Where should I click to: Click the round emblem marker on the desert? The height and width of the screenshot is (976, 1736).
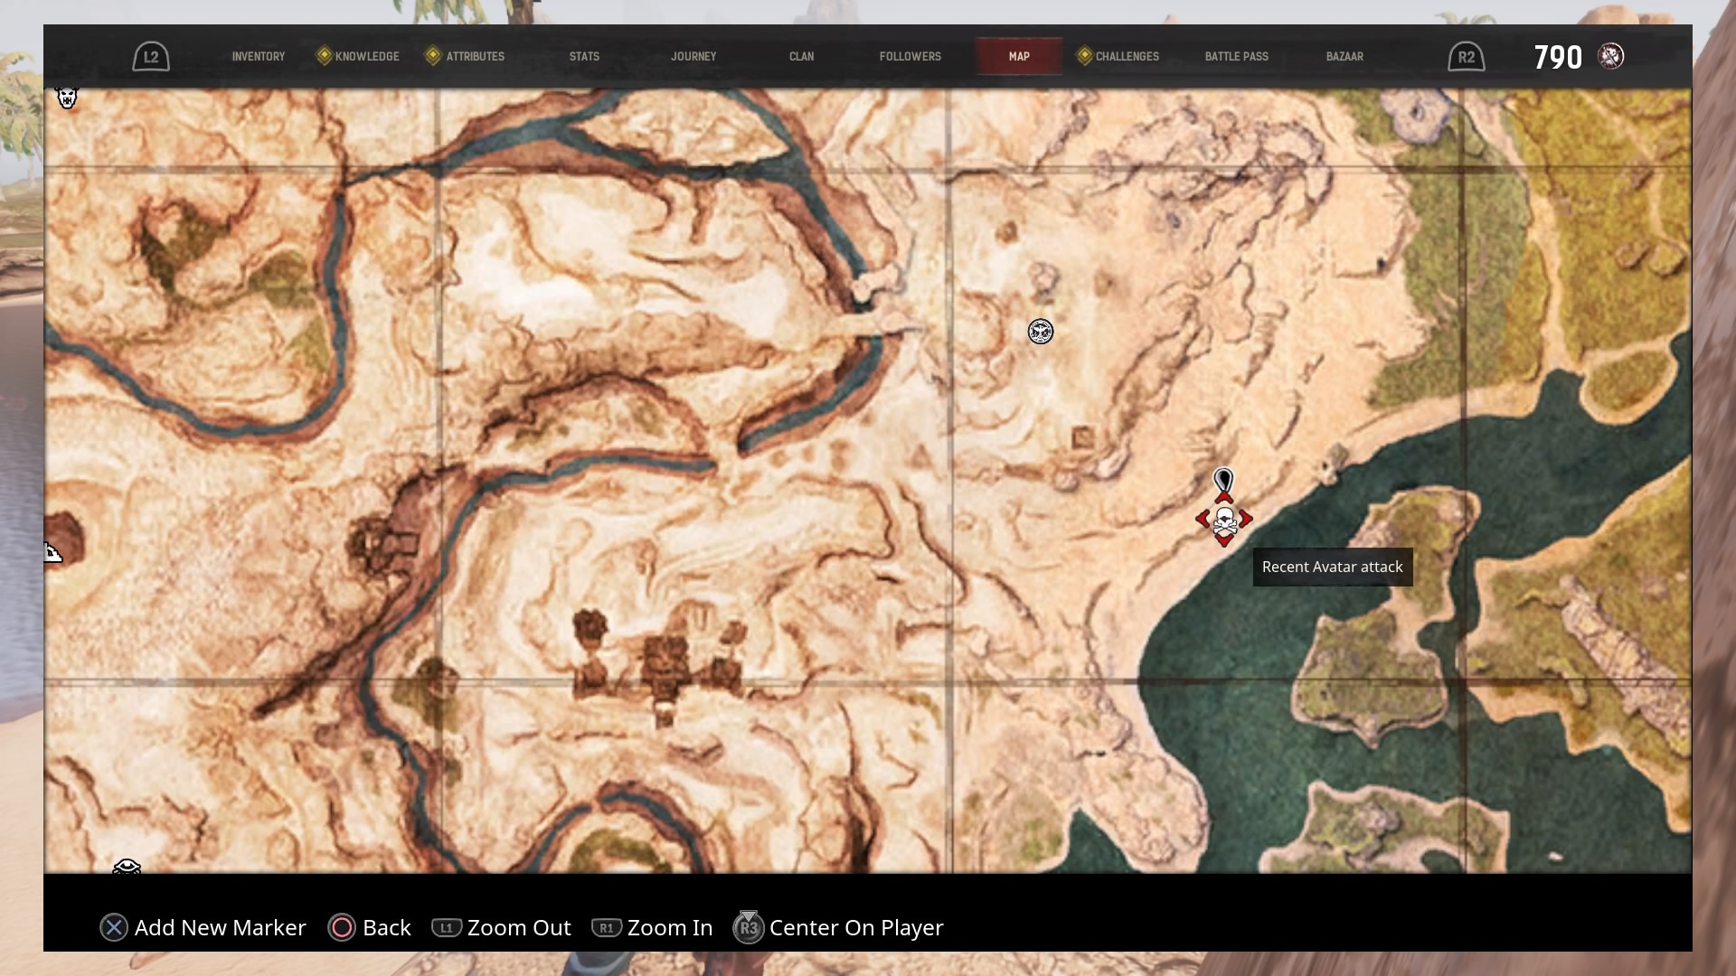click(1041, 332)
